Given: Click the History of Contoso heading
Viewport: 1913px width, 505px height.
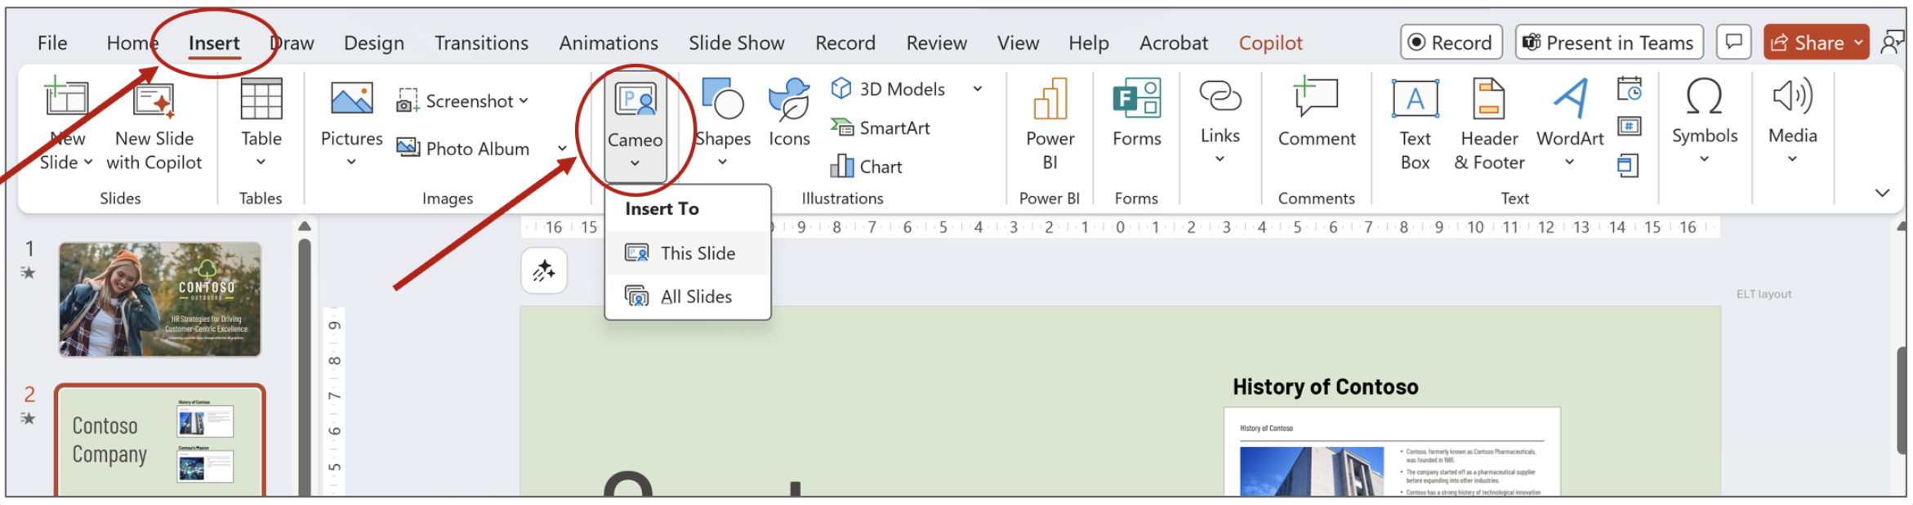Looking at the screenshot, I should (x=1325, y=387).
